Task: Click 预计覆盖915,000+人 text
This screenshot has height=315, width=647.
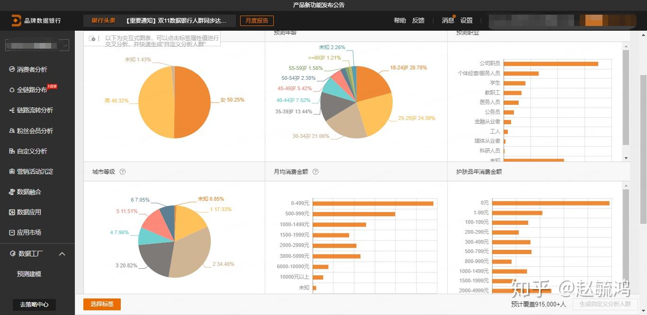Action: point(539,305)
